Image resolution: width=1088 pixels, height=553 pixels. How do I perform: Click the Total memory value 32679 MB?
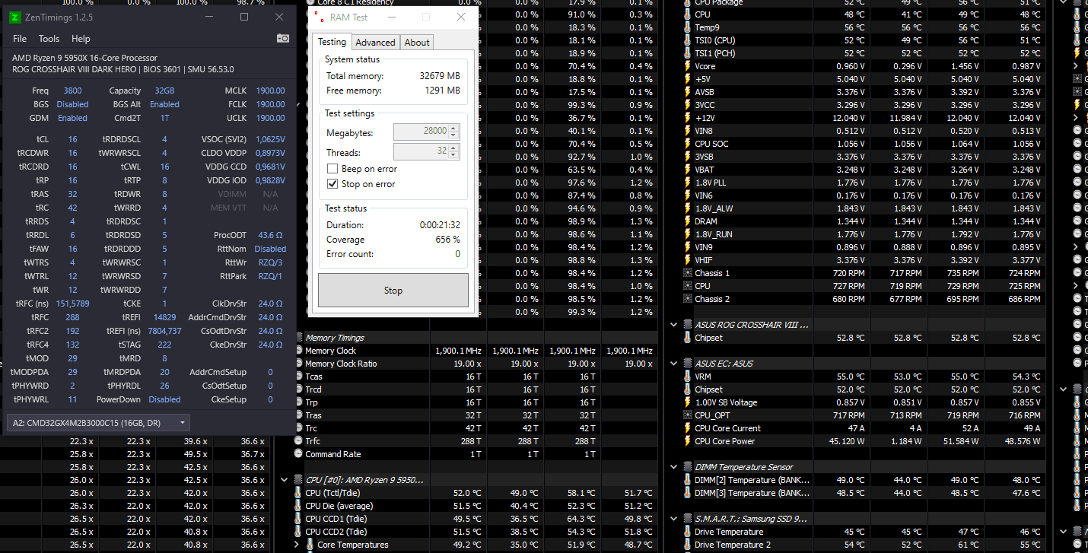click(x=438, y=76)
